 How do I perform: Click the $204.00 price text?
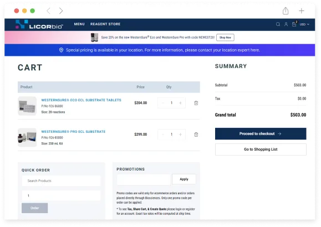pyautogui.click(x=141, y=103)
